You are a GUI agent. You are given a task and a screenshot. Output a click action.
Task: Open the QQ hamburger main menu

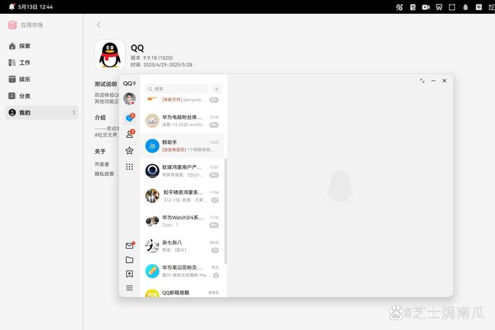coord(129,288)
